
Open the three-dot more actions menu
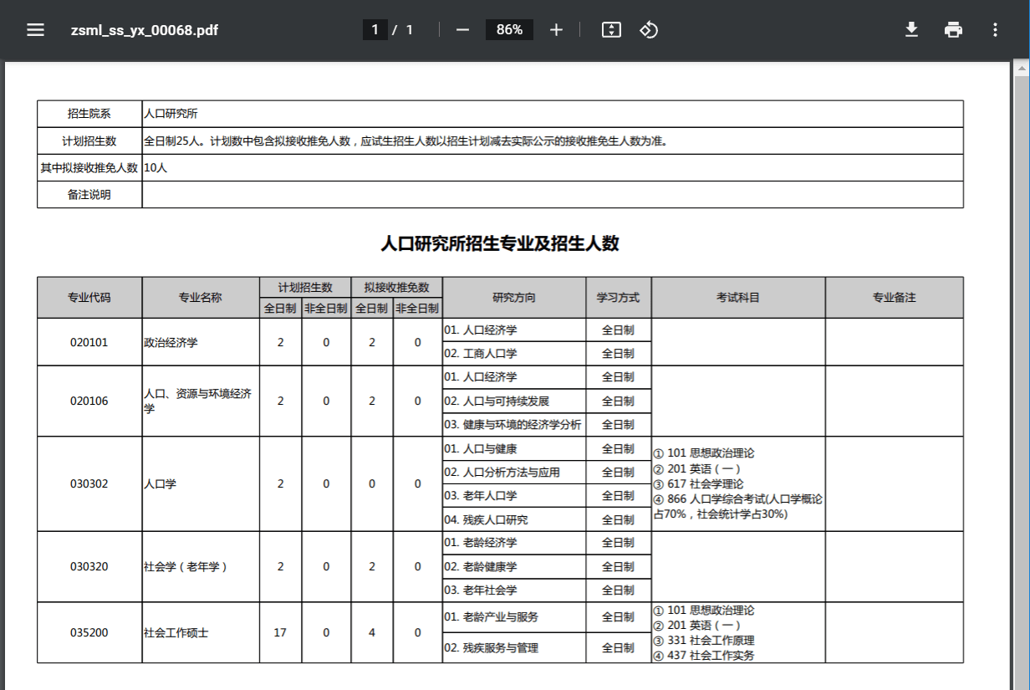click(995, 30)
